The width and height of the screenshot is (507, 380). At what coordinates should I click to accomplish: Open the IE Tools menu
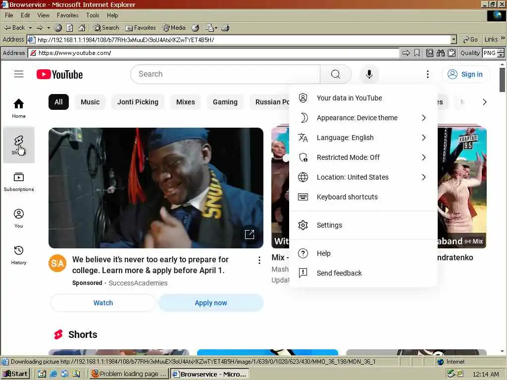click(x=93, y=15)
